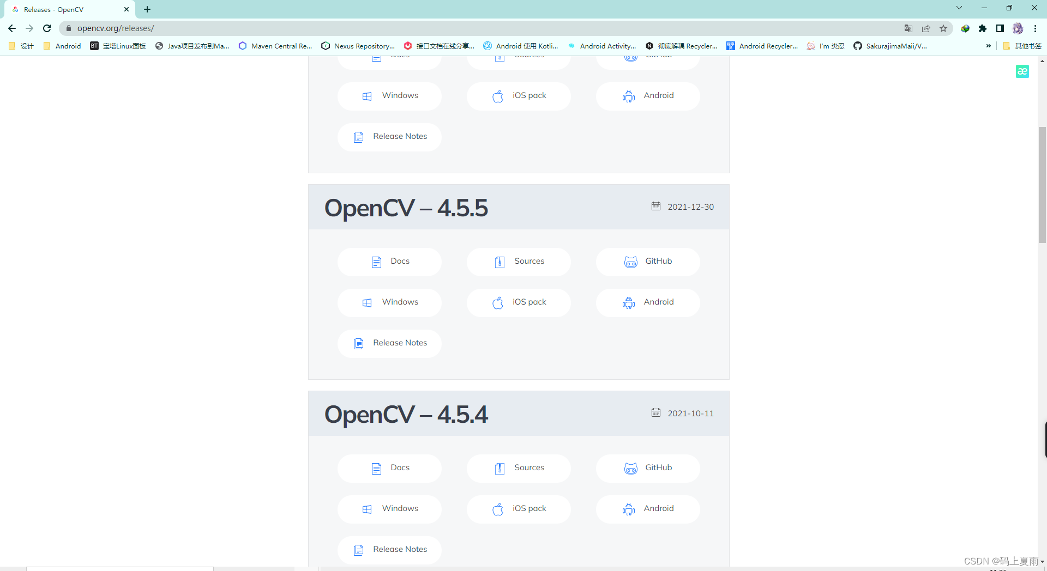Click the back navigation arrow
Screen dimensions: 1047x571
(x=11, y=28)
